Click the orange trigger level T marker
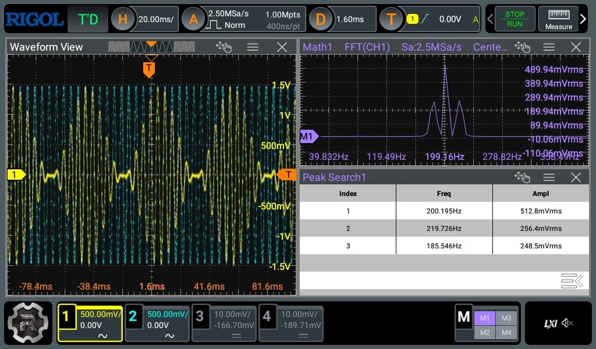 [287, 174]
